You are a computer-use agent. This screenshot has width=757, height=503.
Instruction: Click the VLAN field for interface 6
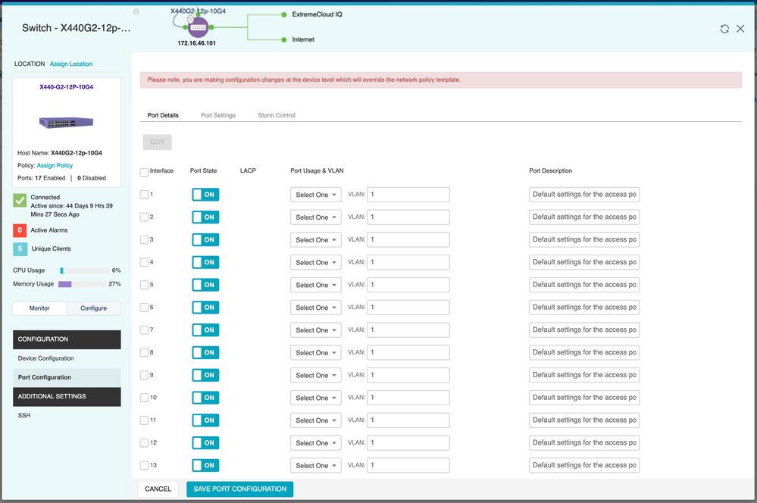(x=408, y=307)
